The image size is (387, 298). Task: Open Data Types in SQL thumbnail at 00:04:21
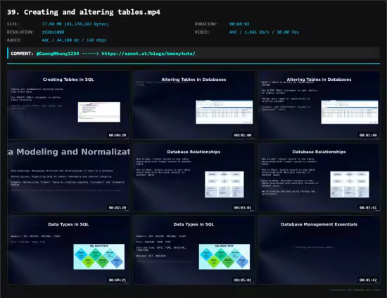68,250
